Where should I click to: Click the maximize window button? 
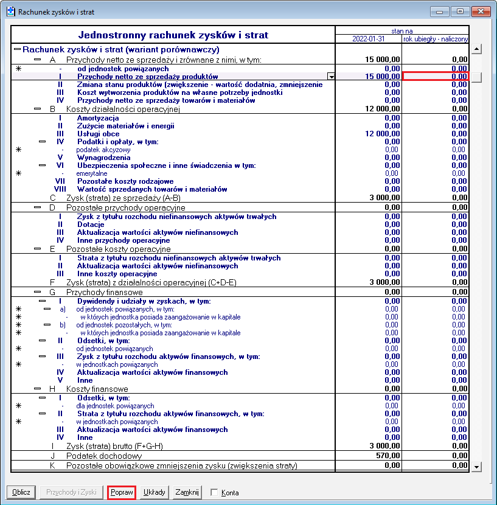(461, 12)
